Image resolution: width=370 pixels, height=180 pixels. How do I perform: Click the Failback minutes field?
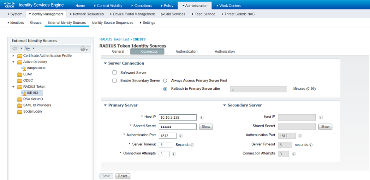[x=258, y=89]
